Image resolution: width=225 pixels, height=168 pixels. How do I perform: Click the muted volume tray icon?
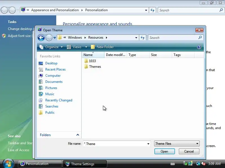(203, 164)
